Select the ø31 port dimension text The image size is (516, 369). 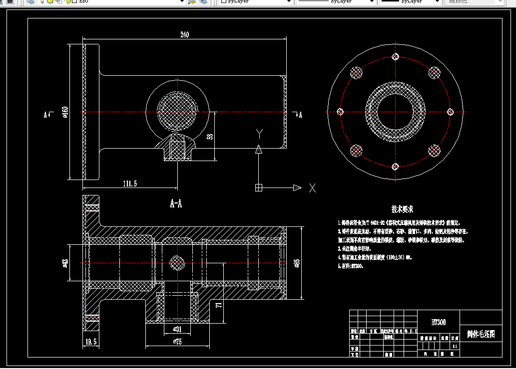click(177, 329)
